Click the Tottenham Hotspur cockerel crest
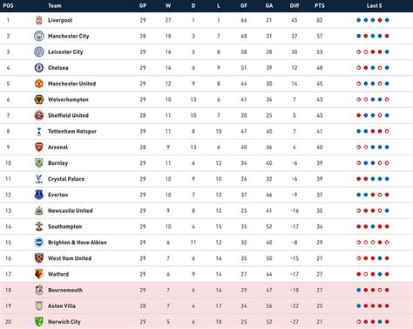The width and height of the screenshot is (413, 329). (39, 131)
